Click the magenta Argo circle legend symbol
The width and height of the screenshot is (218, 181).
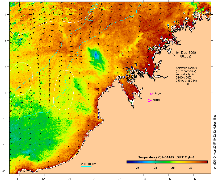152,94
